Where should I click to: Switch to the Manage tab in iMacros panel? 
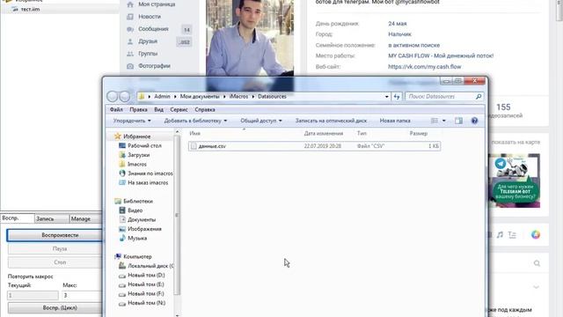[x=85, y=218]
